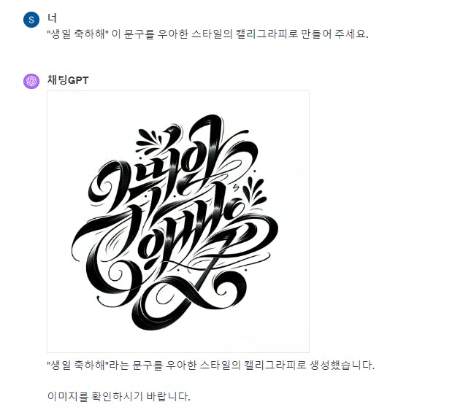Click the small ring stroke beside the right flourish

tap(237, 205)
